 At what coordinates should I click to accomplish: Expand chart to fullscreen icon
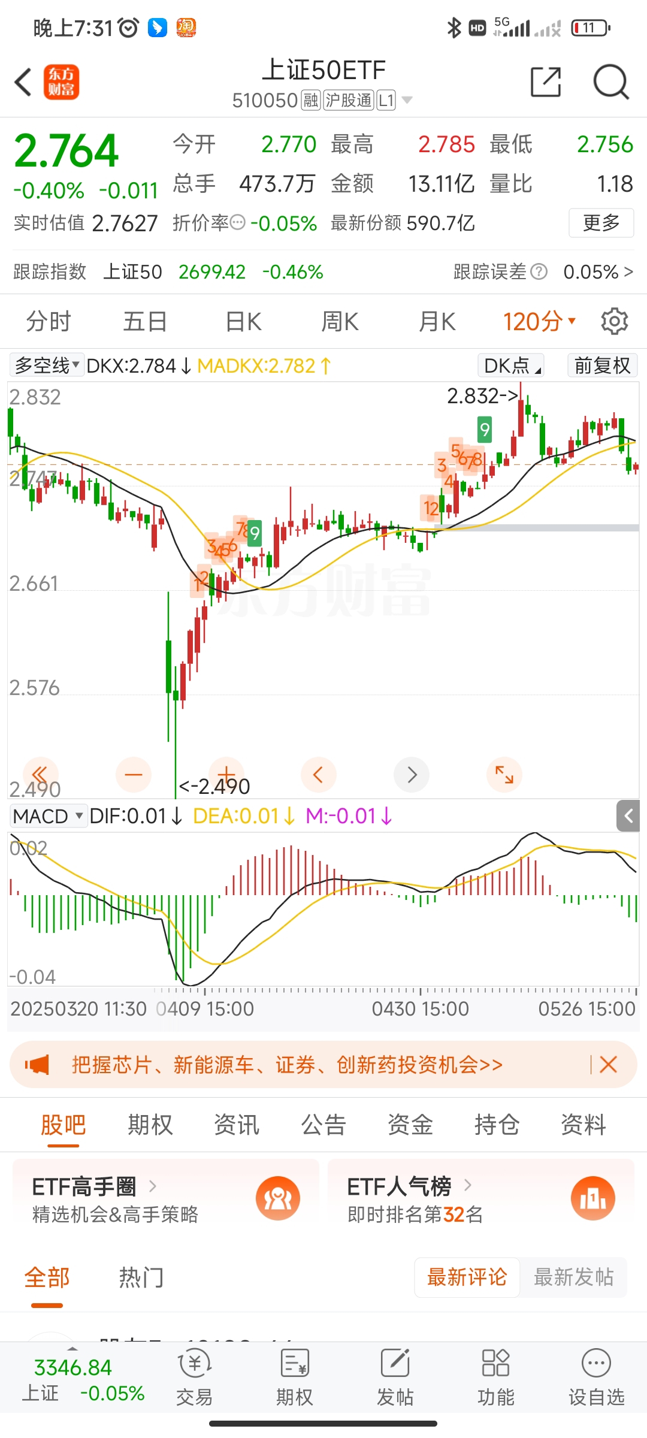[x=504, y=775]
